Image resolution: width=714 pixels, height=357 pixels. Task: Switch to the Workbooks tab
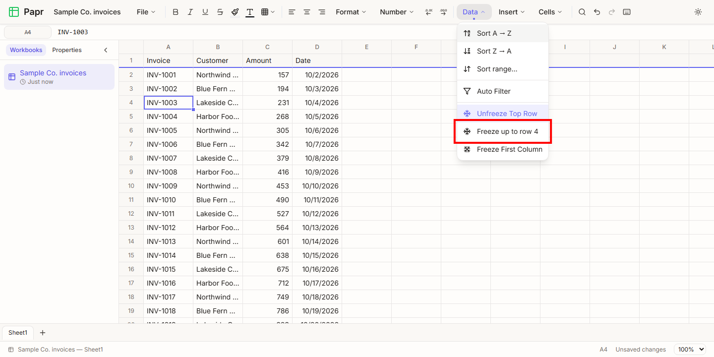tap(26, 50)
